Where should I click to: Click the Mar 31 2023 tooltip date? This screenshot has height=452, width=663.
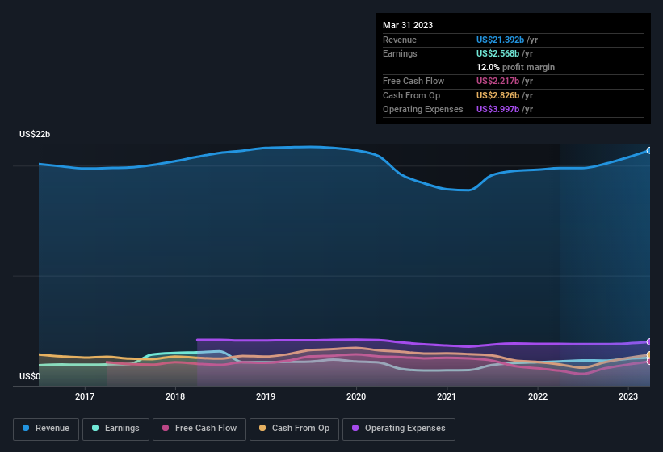[408, 25]
